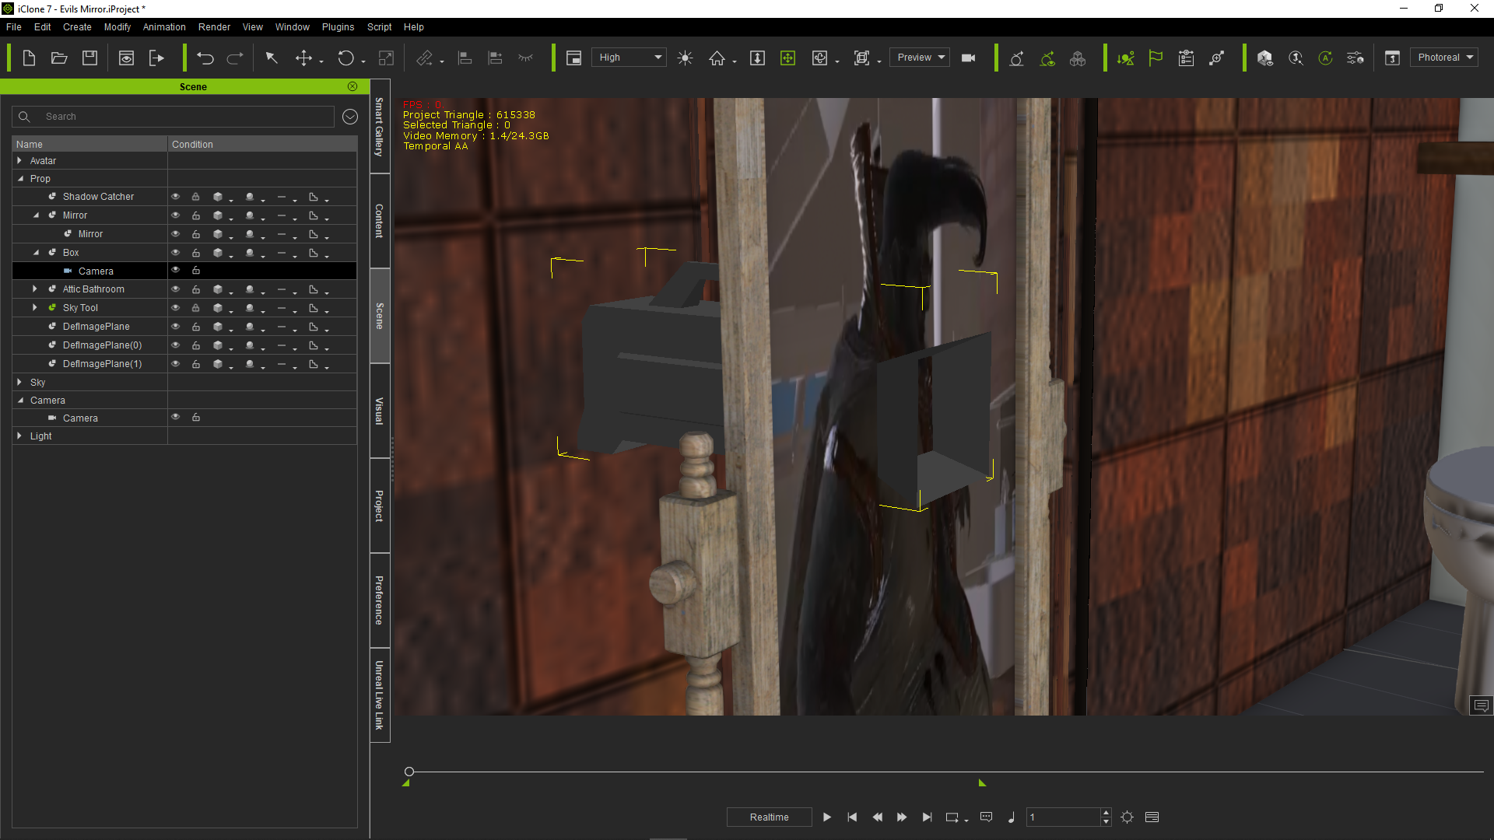Activate the Scale object tool
Viewport: 1494px width, 840px height.
pyautogui.click(x=386, y=58)
